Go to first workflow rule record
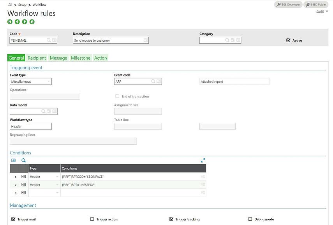Image resolution: width=333 pixels, height=225 pixels. click(10, 22)
